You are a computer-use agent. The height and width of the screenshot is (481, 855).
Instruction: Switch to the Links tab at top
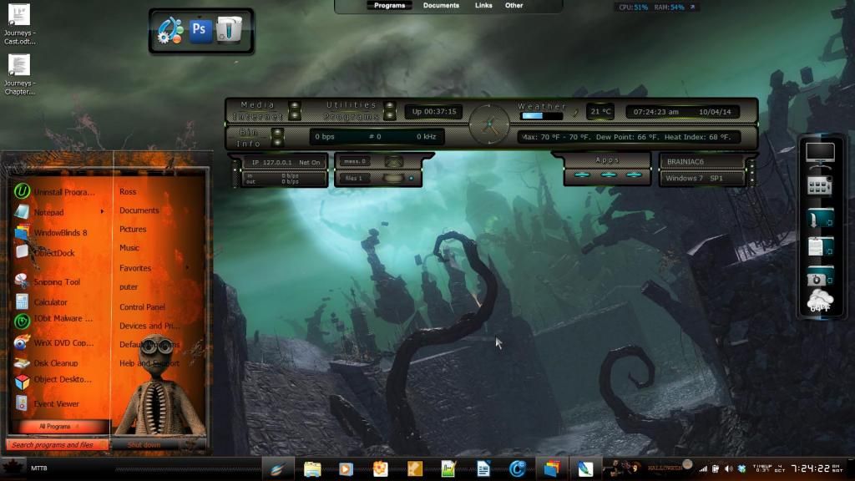(483, 6)
